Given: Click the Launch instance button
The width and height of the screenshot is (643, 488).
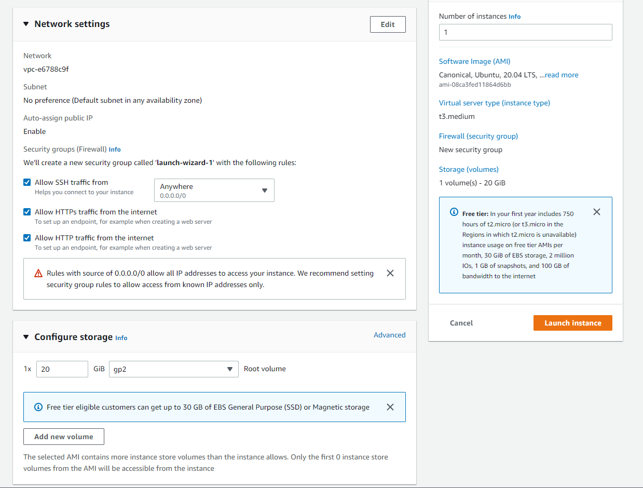Looking at the screenshot, I should tap(572, 323).
